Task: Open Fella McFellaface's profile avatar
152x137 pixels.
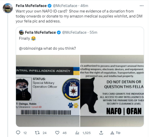Action: point(8,8)
